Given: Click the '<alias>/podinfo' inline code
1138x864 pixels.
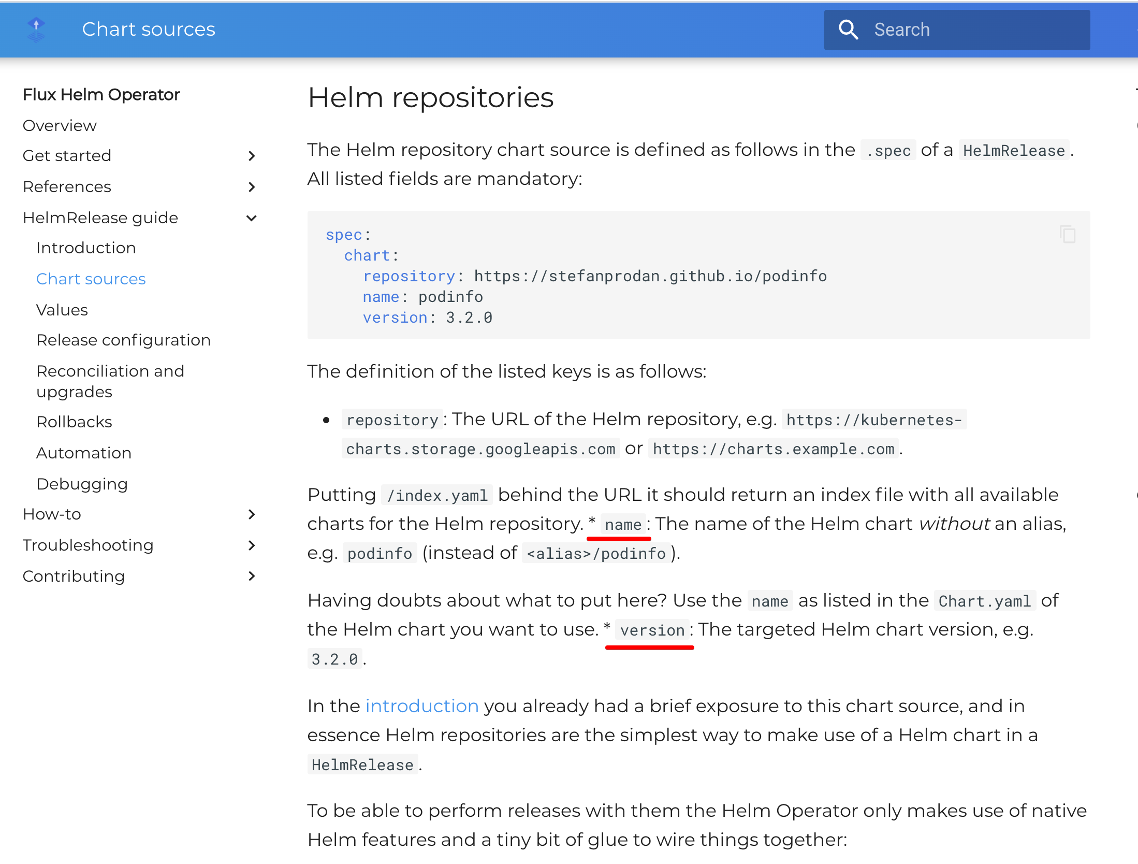Looking at the screenshot, I should tap(596, 553).
